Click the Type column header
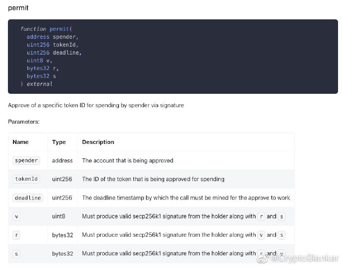342x267 pixels. tap(59, 142)
